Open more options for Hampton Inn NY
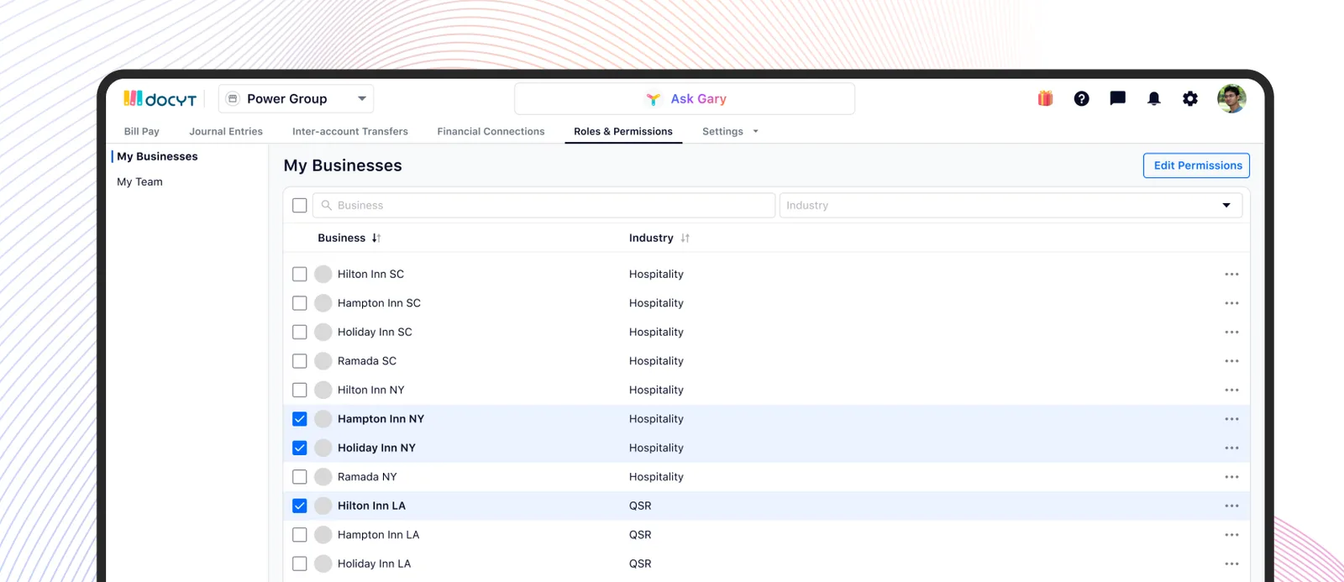This screenshot has width=1344, height=582. tap(1231, 419)
